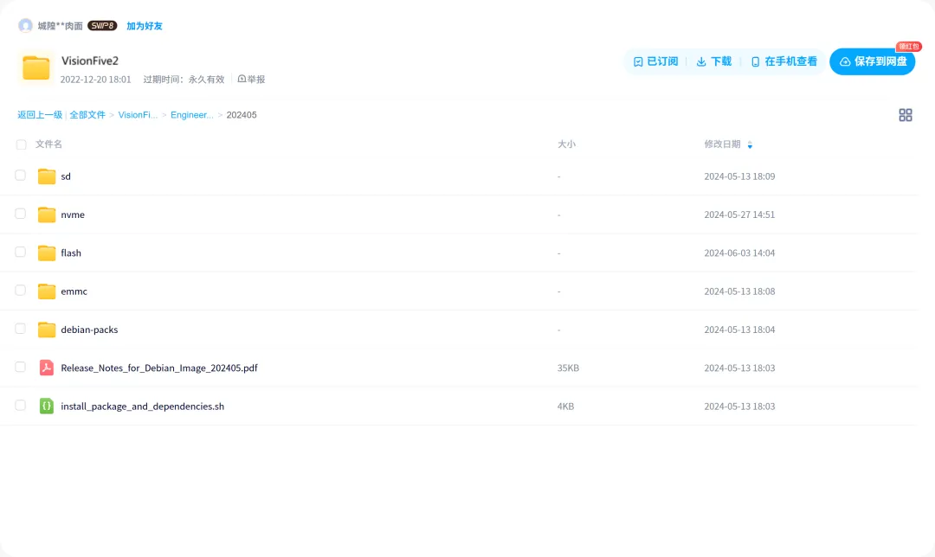Viewport: 935px width, 557px height.
Task: Check the box for install_package_and_dependencies.sh
Action: (x=20, y=405)
